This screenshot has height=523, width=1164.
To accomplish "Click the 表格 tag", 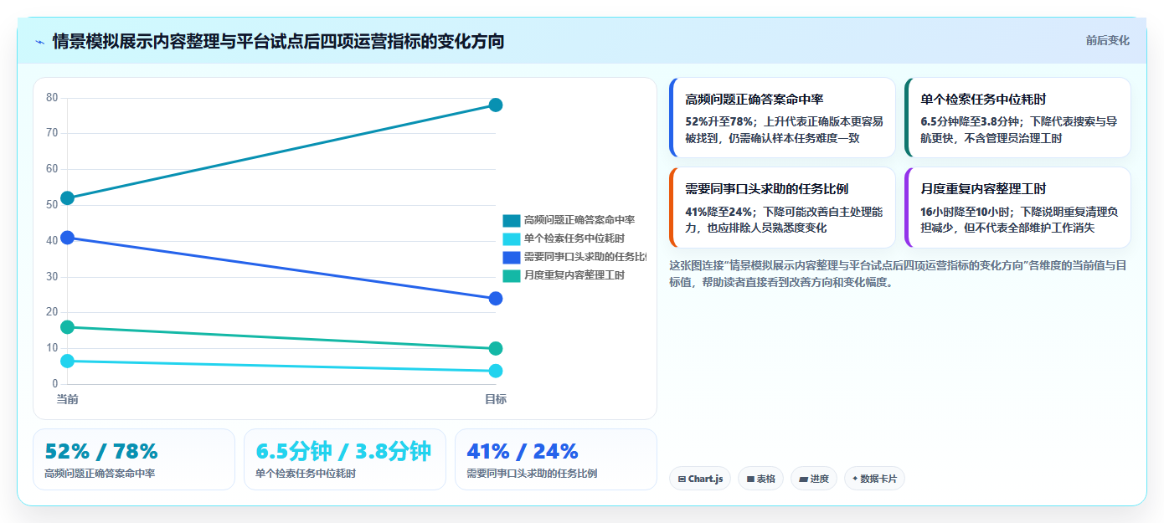I will pos(760,479).
